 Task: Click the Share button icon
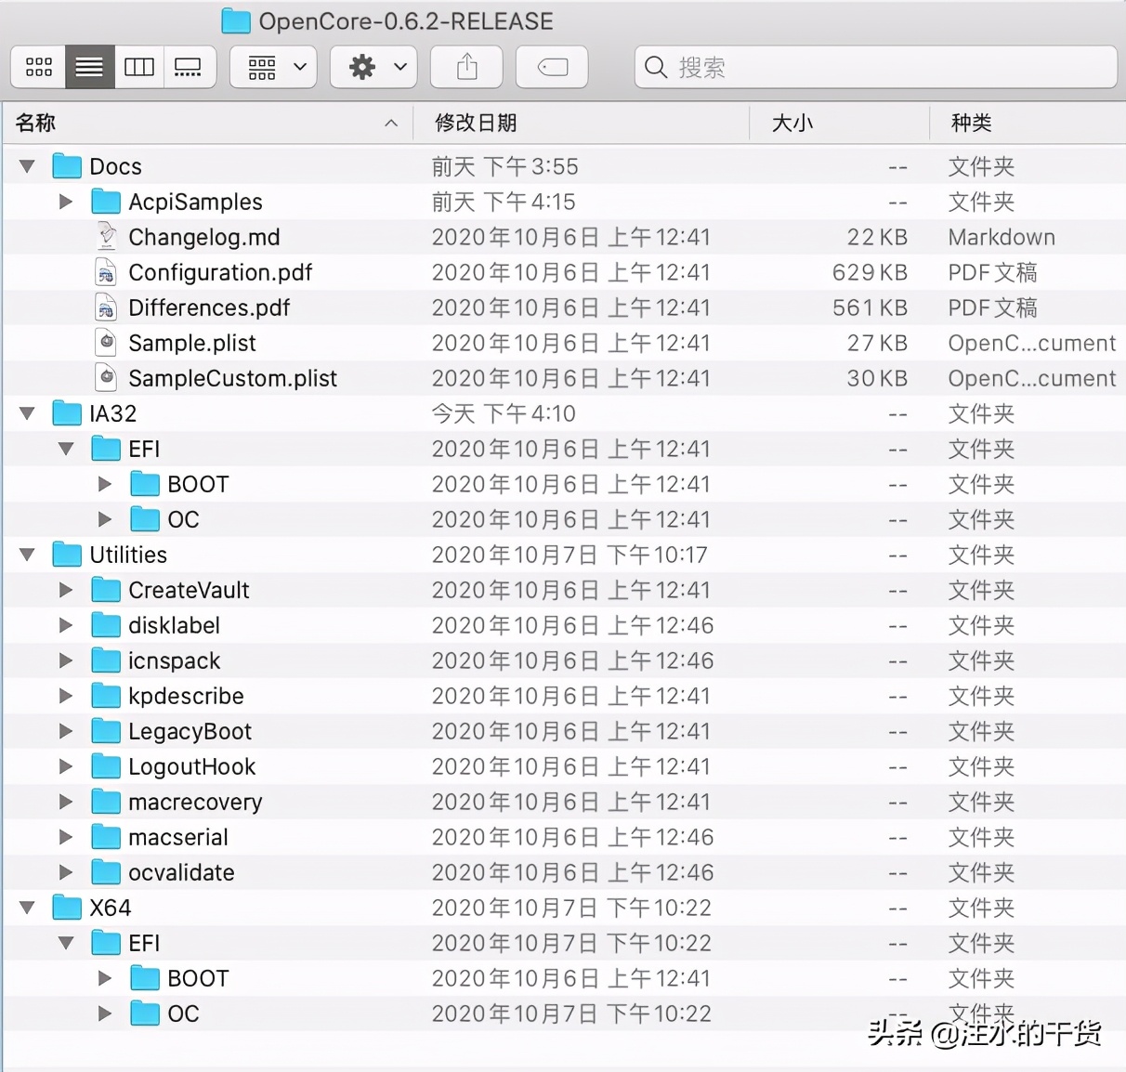point(466,66)
